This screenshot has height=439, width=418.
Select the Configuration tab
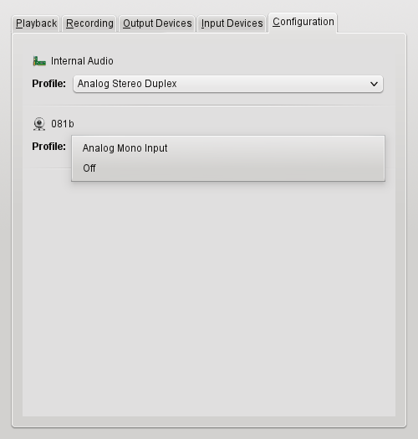tap(303, 22)
